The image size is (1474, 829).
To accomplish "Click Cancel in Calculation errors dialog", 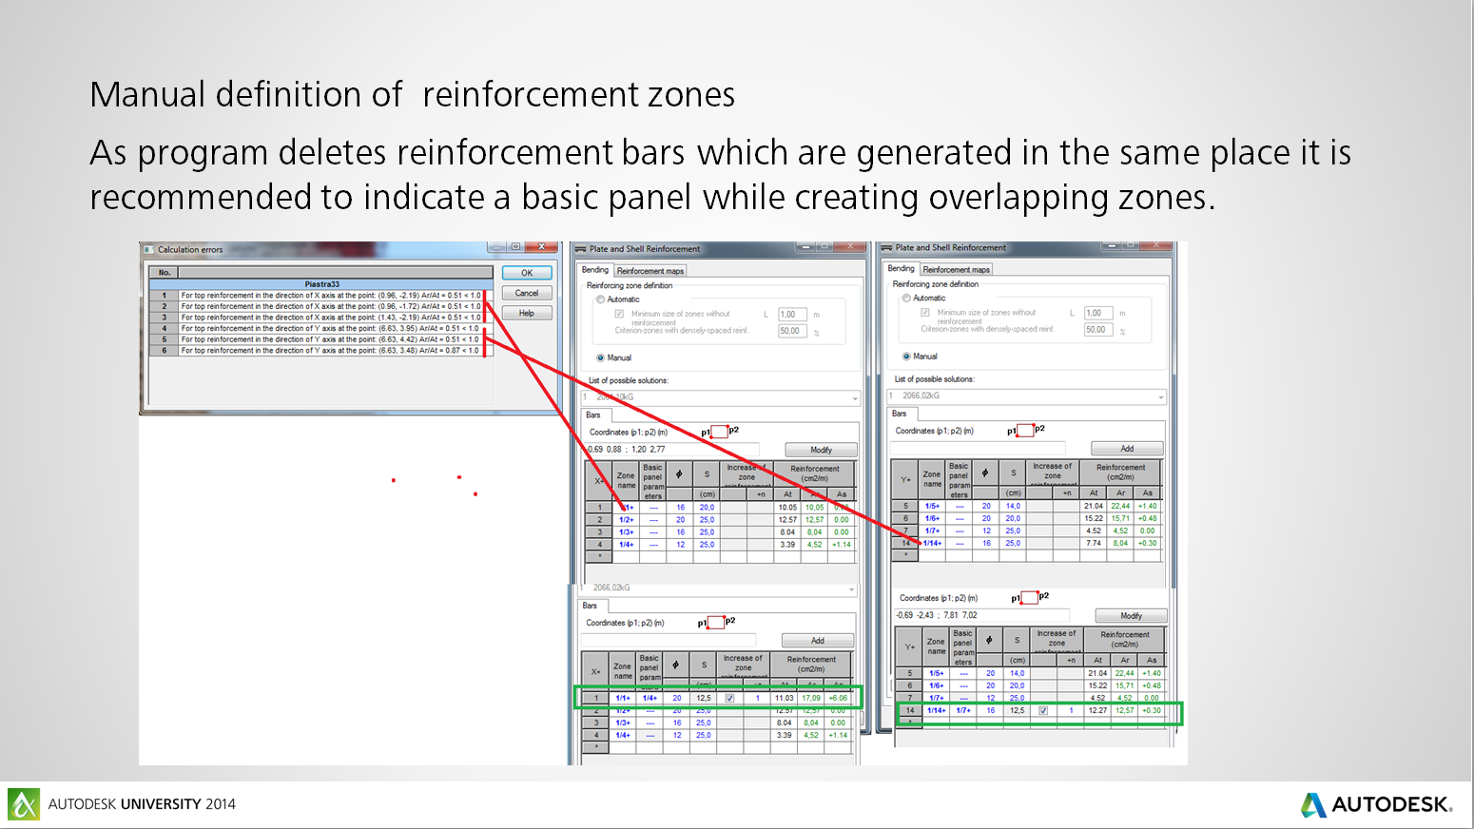I will pyautogui.click(x=527, y=293).
